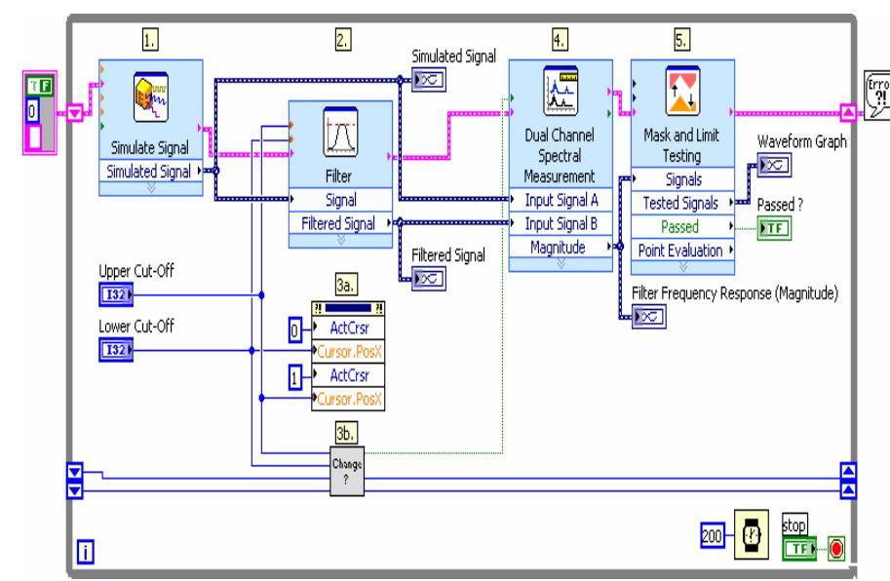Image resolution: width=890 pixels, height=581 pixels.
Task: Expand the Filter VI terminal list chevron
Action: tap(340, 241)
